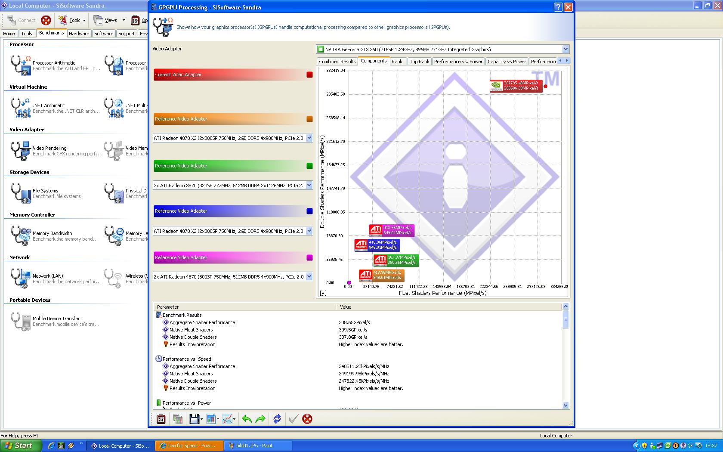Click the Options icon in the main toolbar
Screen dimensions: 723x452
pyautogui.click(x=135, y=20)
